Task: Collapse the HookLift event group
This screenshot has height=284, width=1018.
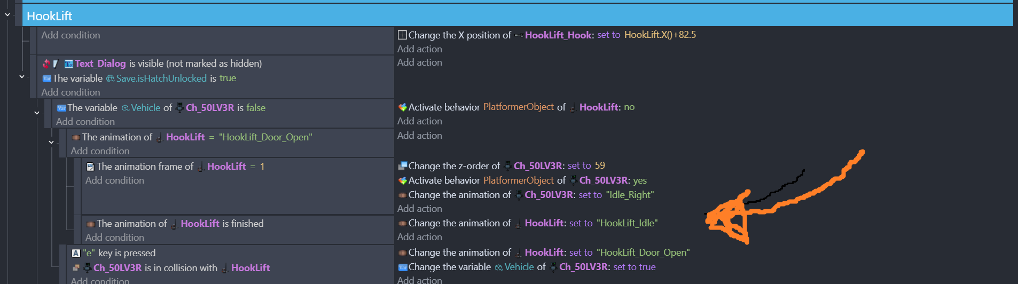Action: click(x=7, y=15)
